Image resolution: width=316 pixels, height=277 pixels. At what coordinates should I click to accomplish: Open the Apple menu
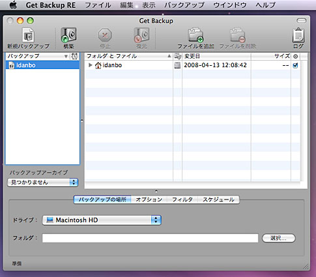click(x=13, y=5)
